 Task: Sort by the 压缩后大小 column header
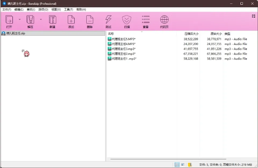coord(192,34)
